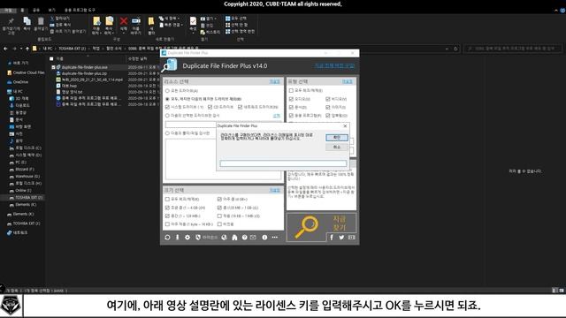This screenshot has height=318, width=566.
Task: Click the copy icon in Explorer ribbon
Action: click(x=27, y=21)
